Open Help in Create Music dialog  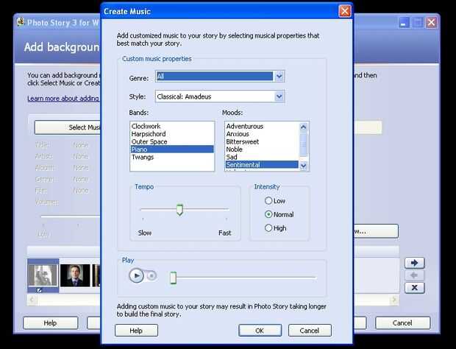(136, 331)
